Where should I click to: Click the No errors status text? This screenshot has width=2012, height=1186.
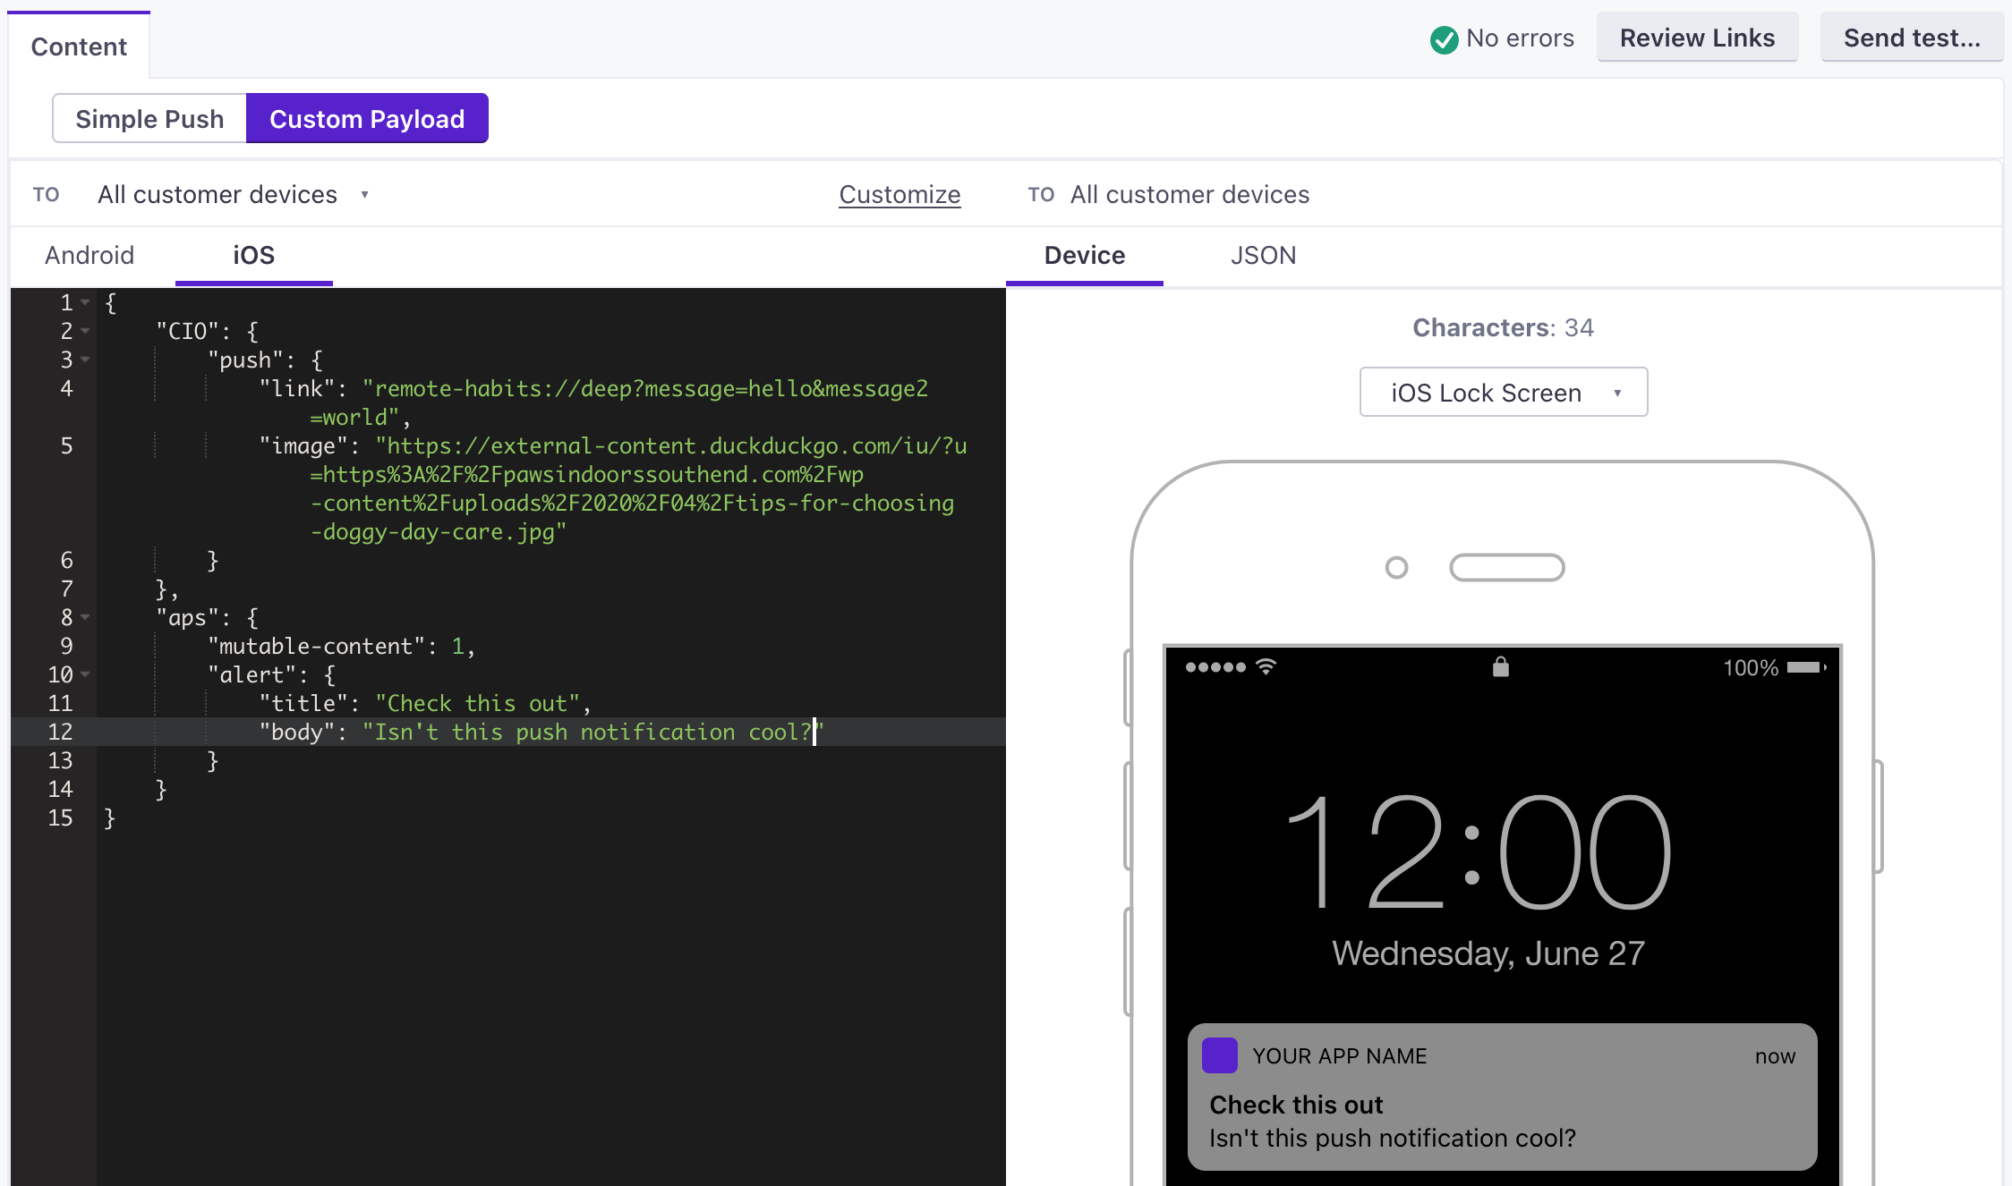pos(1520,38)
